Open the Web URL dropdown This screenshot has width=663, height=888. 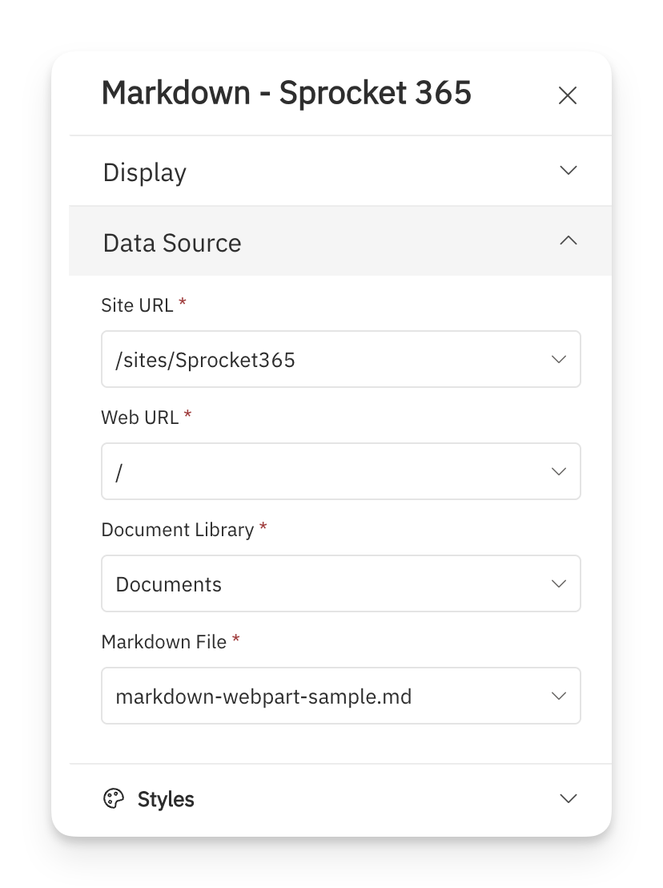click(x=341, y=471)
